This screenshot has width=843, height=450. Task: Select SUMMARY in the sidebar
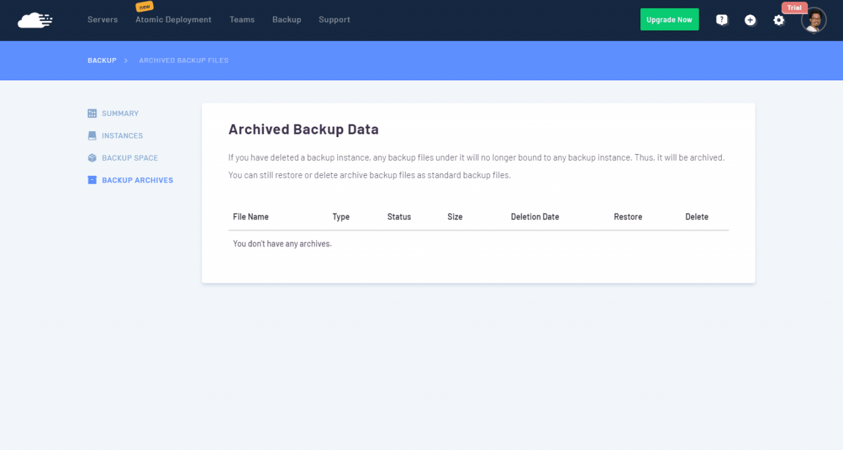120,113
